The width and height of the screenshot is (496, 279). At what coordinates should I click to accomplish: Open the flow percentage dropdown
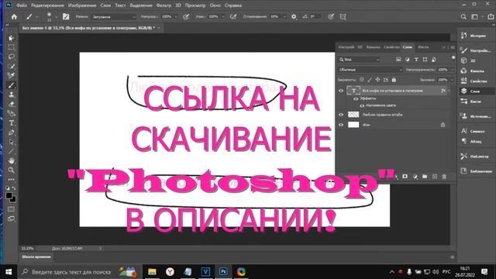coord(222,17)
